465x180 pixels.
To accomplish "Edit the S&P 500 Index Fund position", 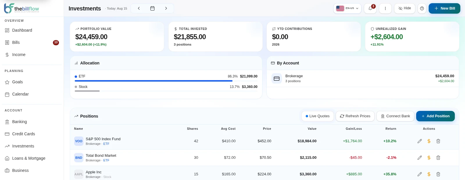I will click(420, 141).
